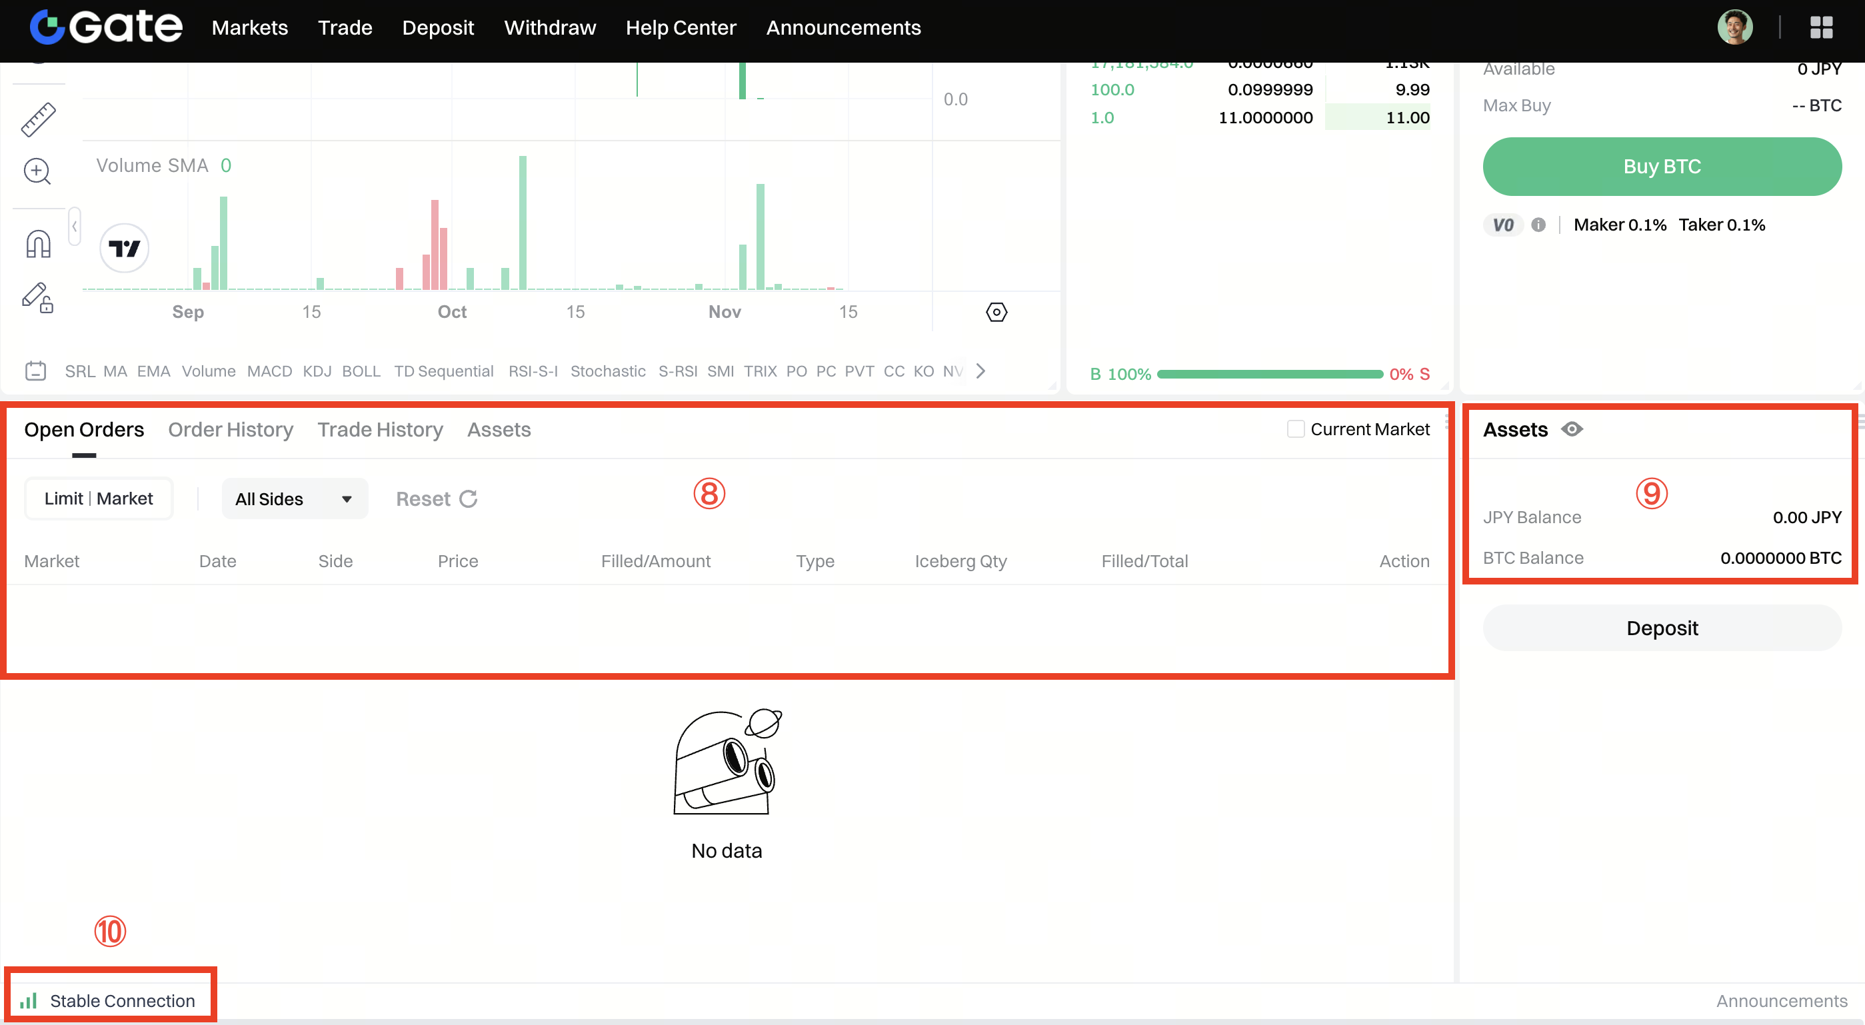Open the All Sides dropdown
1865x1025 pixels.
coord(294,499)
